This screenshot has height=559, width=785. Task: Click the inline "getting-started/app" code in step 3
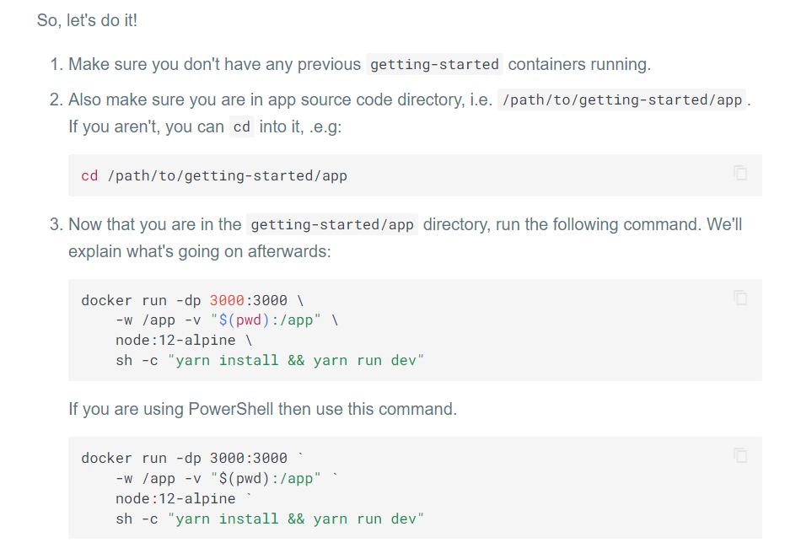pyautogui.click(x=332, y=225)
